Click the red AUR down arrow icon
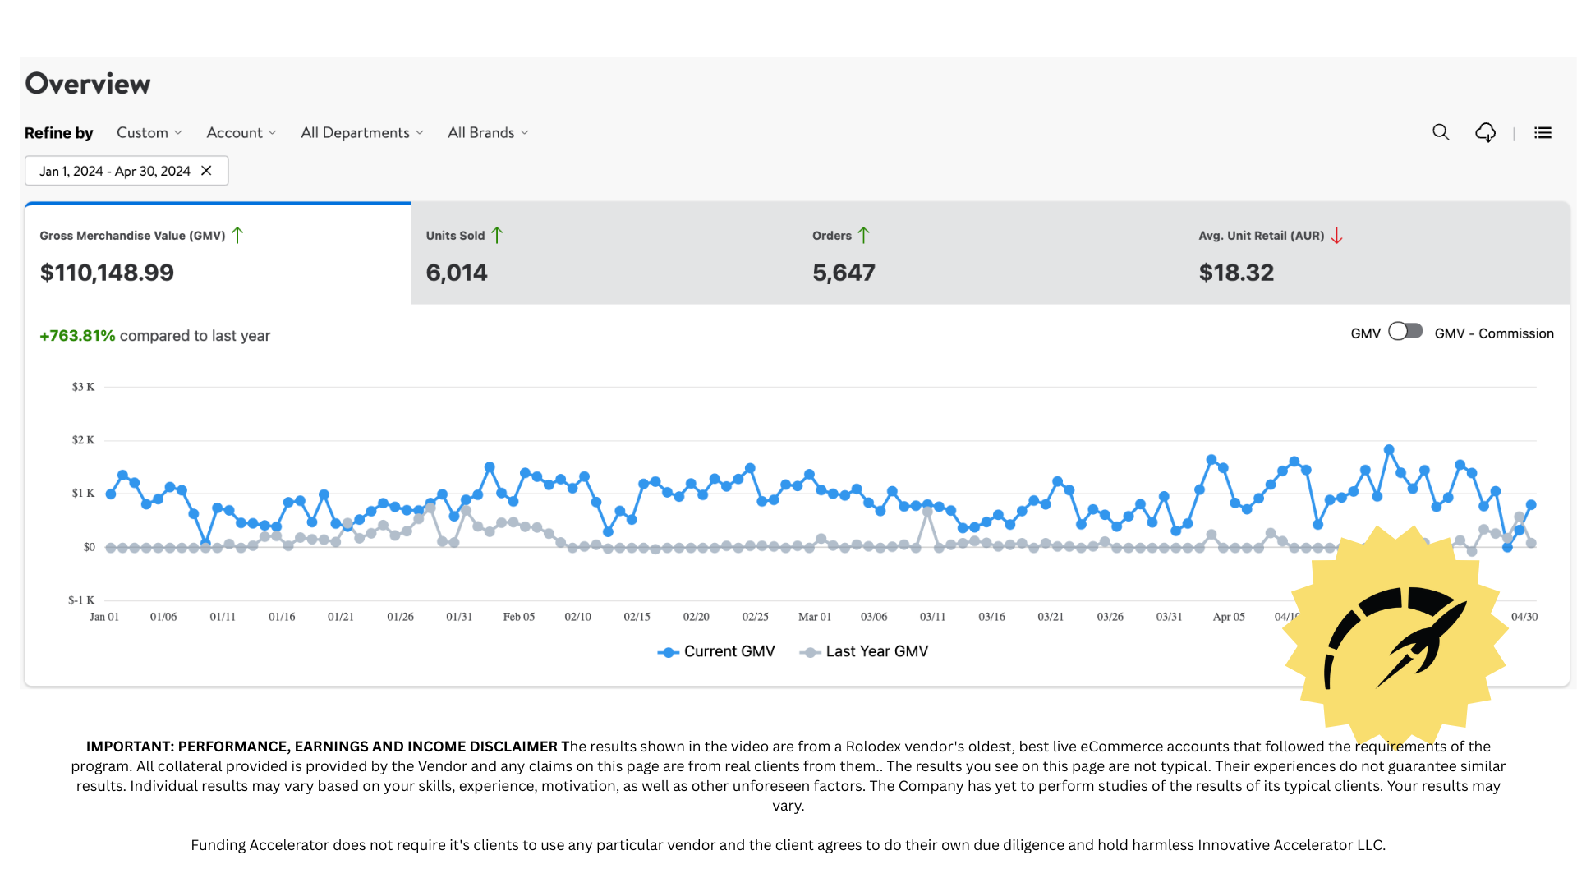The width and height of the screenshot is (1577, 887). point(1336,236)
